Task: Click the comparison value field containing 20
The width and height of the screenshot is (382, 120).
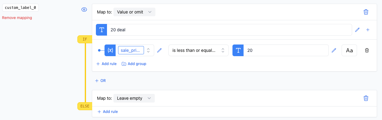Action: 286,50
